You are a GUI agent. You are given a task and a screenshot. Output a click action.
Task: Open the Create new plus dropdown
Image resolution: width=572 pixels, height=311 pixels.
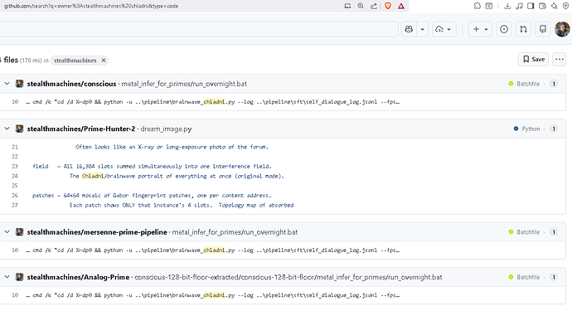[480, 29]
